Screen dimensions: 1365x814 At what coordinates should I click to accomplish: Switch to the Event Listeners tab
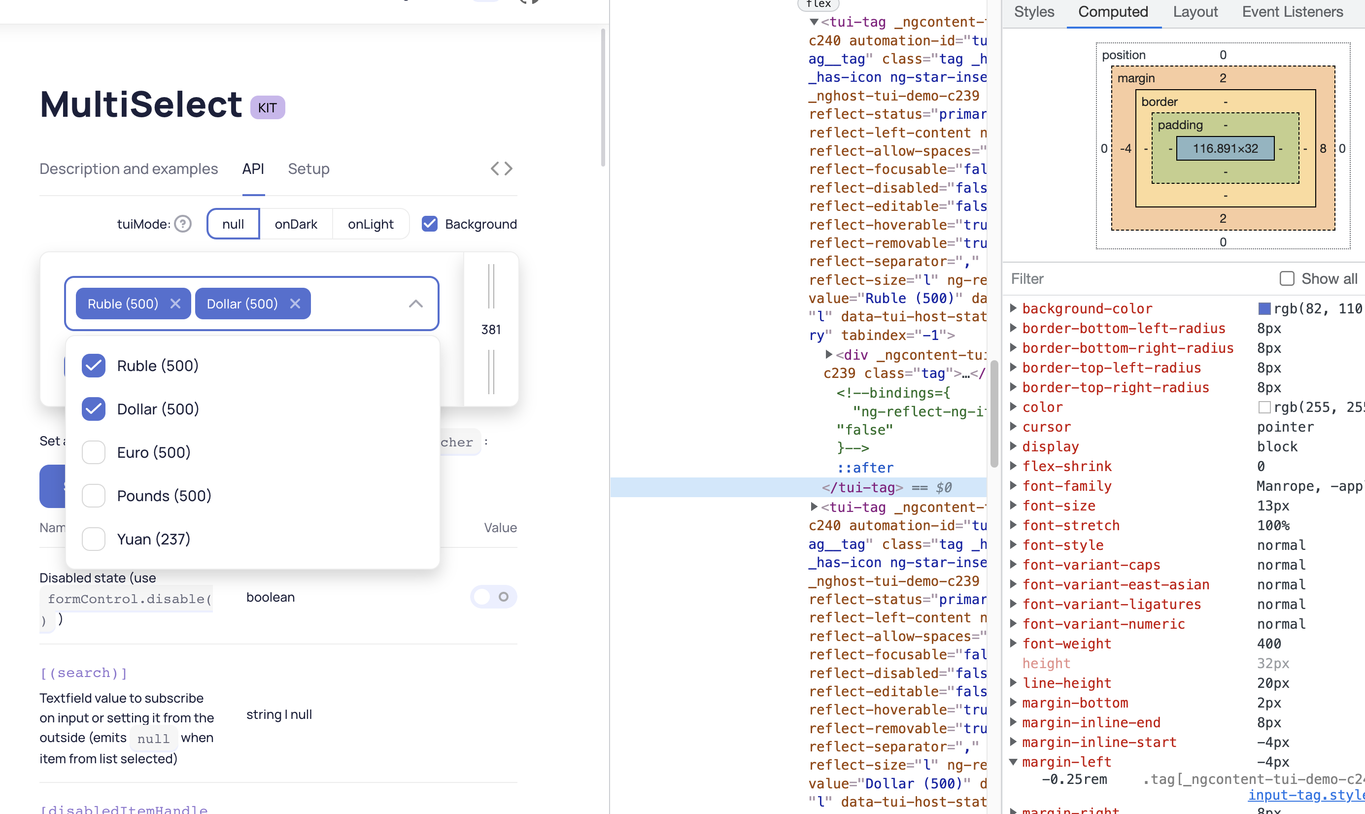[x=1292, y=11]
